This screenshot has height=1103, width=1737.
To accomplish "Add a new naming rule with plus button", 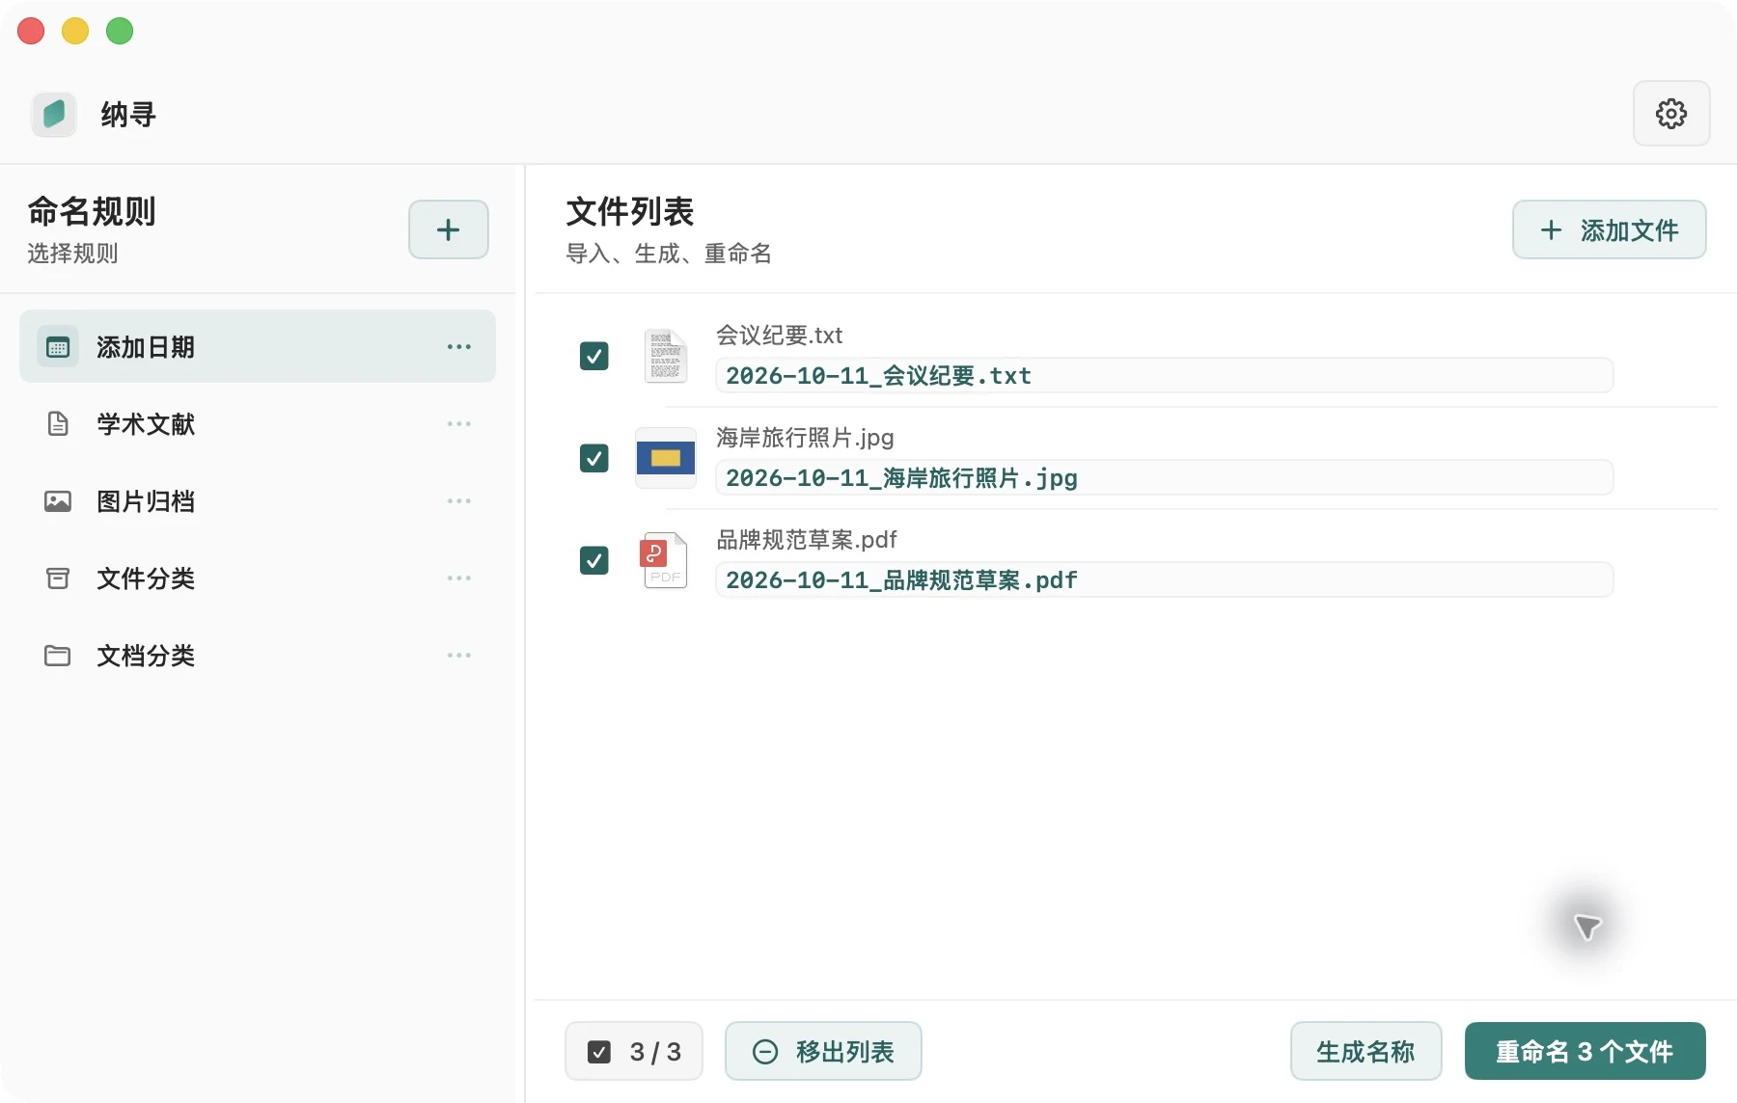I will pyautogui.click(x=449, y=229).
